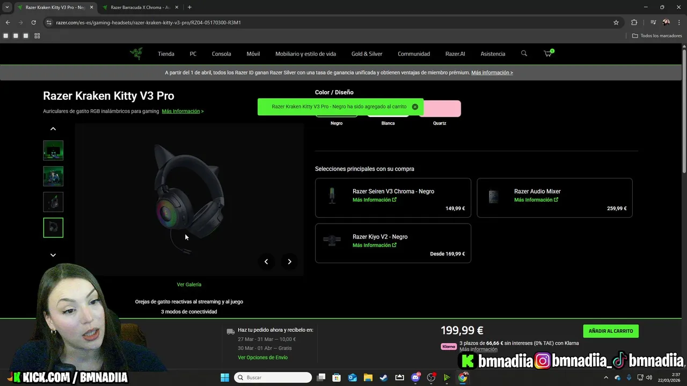Screen dimensions: 687x386
Task: Open Más Información for Razer Audio Mixer
Action: tap(536, 200)
